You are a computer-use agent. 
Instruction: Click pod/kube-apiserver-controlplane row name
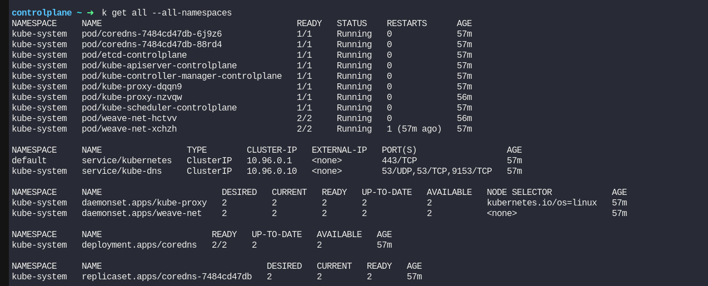point(159,66)
